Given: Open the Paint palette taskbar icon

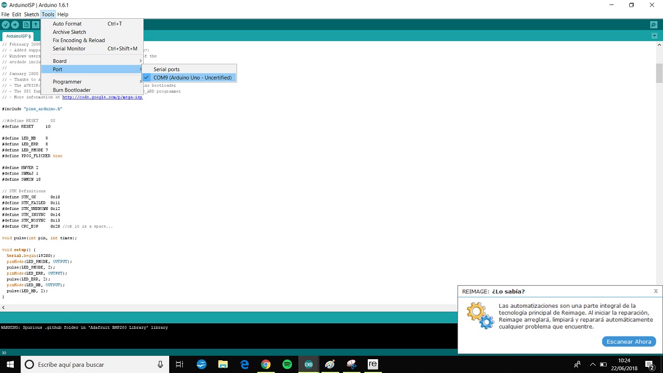Looking at the screenshot, I should [x=330, y=364].
